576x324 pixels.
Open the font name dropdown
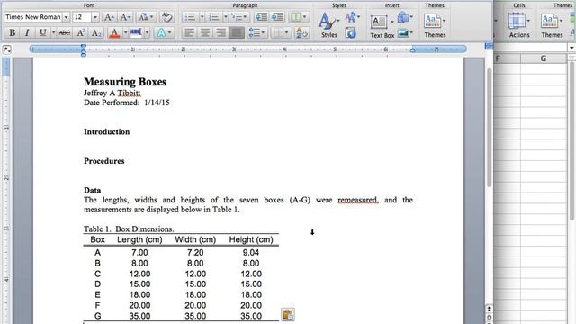tap(66, 17)
